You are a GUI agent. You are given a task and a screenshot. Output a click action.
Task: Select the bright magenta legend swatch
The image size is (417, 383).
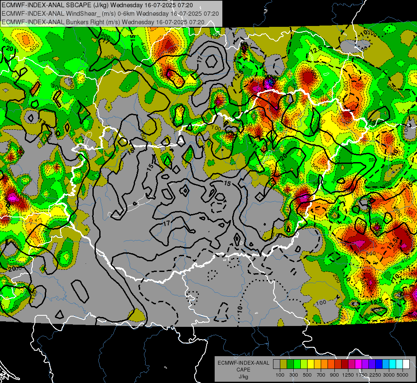coord(359,364)
